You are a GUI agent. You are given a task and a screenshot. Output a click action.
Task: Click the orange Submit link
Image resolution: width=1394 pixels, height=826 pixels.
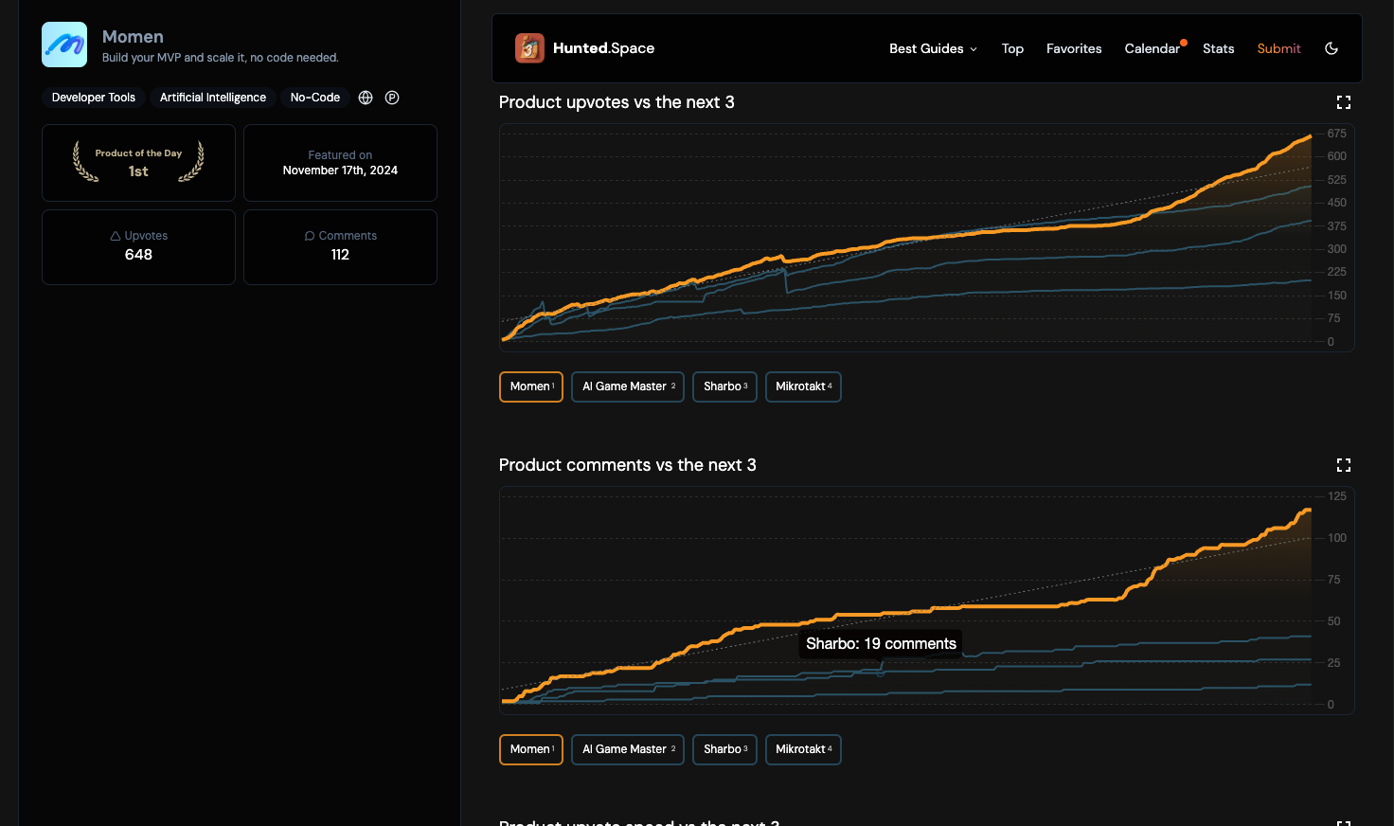1278,48
